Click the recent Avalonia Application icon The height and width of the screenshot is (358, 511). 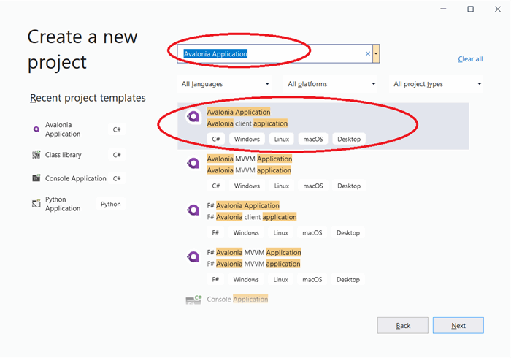tap(36, 129)
